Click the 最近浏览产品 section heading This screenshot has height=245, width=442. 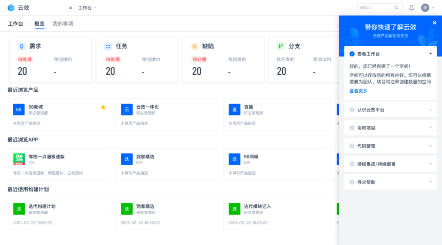point(23,90)
